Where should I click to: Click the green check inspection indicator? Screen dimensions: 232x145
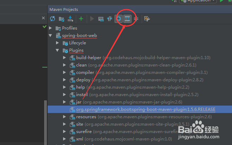tap(44, 27)
